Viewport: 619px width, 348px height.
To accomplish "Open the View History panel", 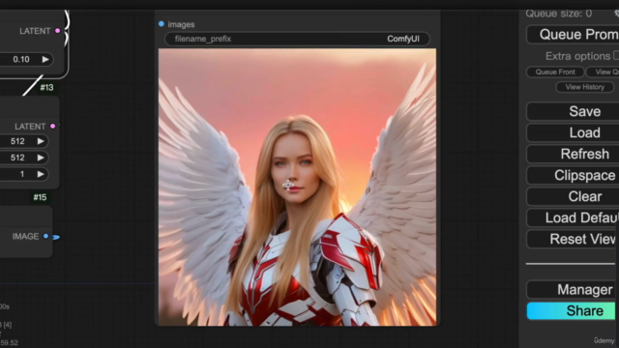I will pyautogui.click(x=584, y=87).
